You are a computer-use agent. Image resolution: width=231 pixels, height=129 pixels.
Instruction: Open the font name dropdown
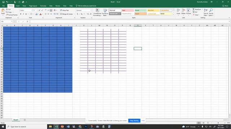(x=32, y=10)
